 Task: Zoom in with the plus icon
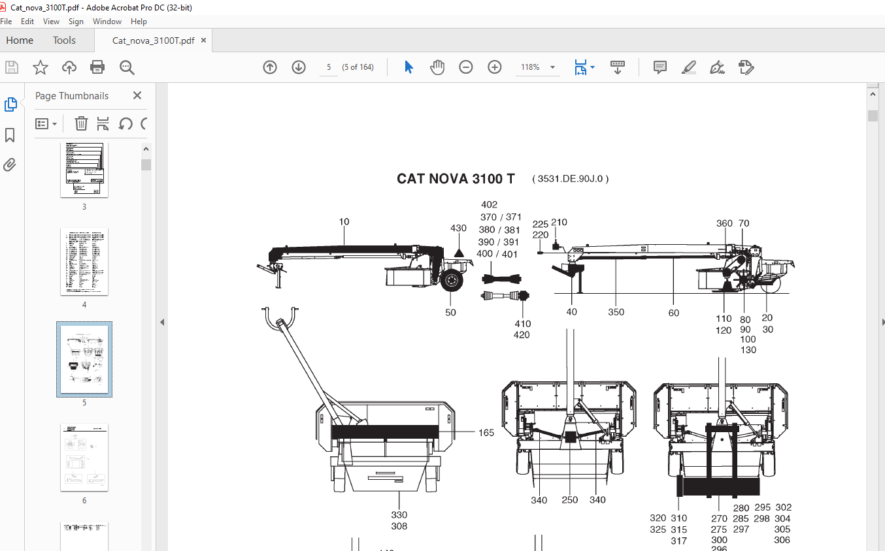(495, 67)
